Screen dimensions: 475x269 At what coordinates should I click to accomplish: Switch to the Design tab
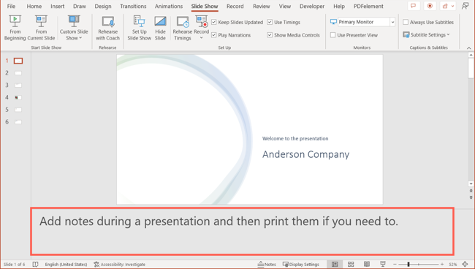click(x=103, y=6)
